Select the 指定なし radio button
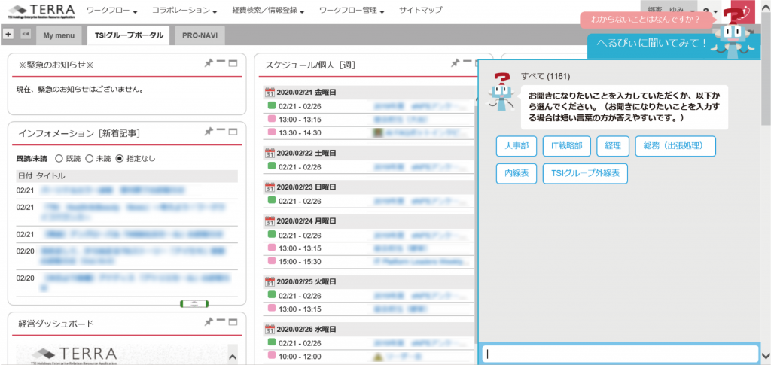 (x=120, y=159)
